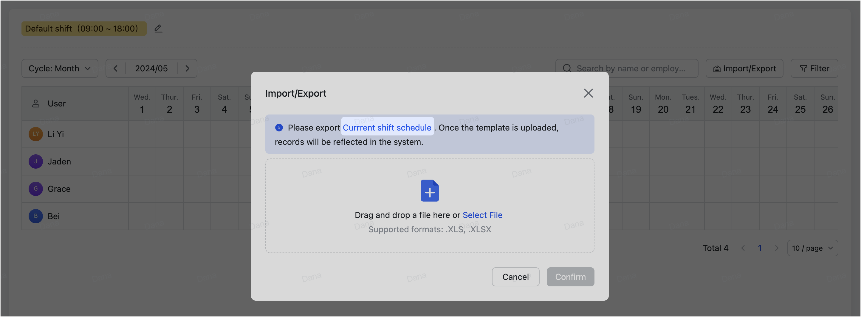This screenshot has height=317, width=861.
Task: Cancel the import dialog
Action: tap(515, 277)
